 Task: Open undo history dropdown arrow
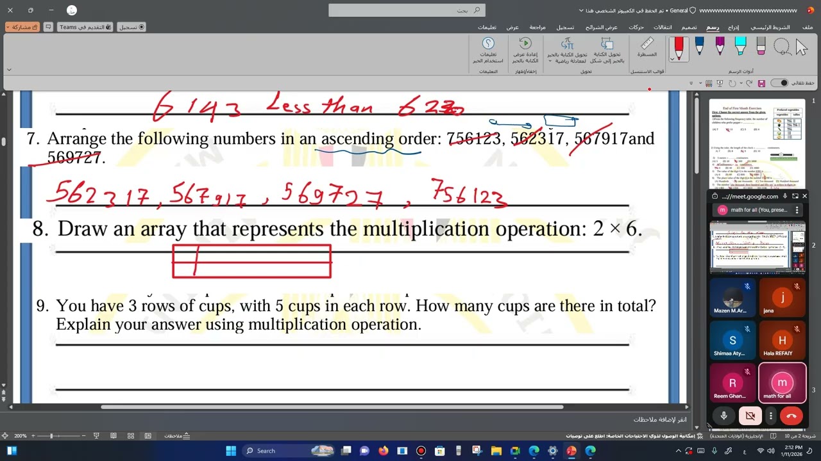(741, 83)
